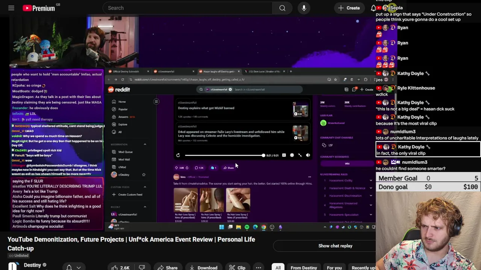Click the reddit post Share button
The image size is (481, 270).
pos(228,168)
